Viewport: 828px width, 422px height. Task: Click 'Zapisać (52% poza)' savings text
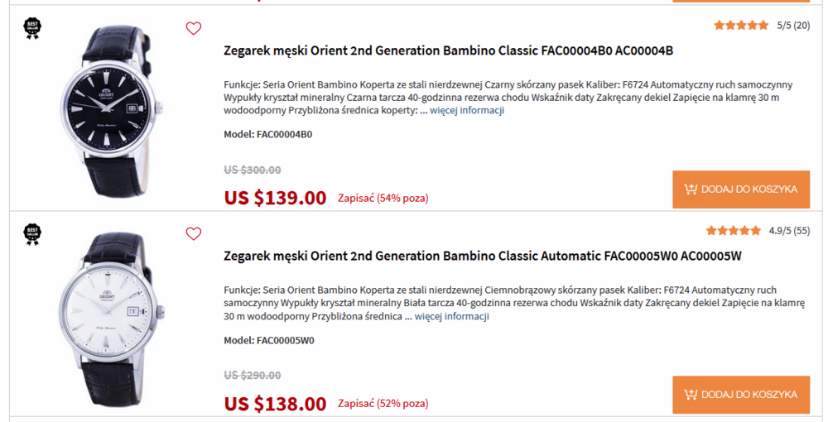tap(383, 404)
